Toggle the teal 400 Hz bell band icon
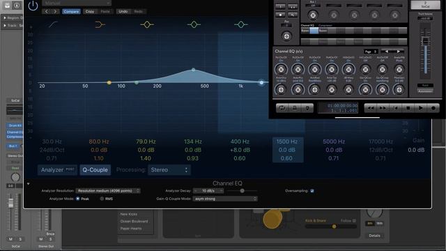The height and width of the screenshot is (251, 446). tap(240, 25)
